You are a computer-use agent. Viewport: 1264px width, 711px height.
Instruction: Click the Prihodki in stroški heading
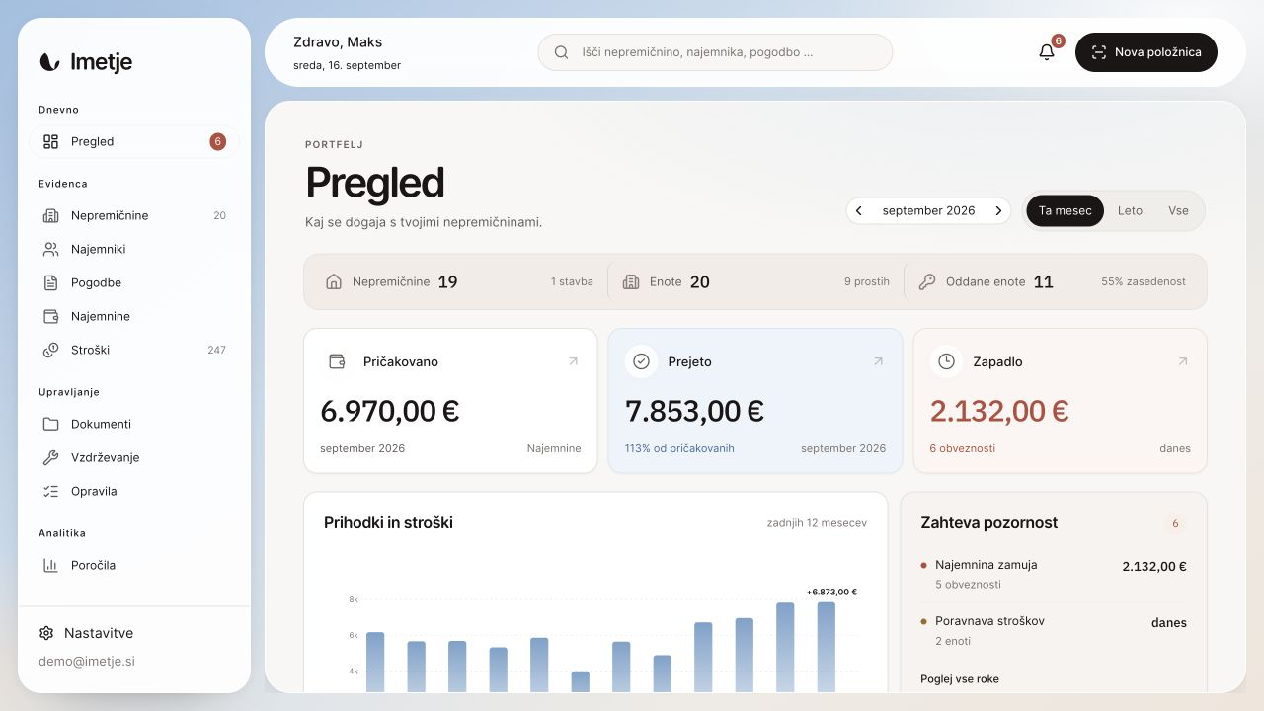pyautogui.click(x=388, y=522)
